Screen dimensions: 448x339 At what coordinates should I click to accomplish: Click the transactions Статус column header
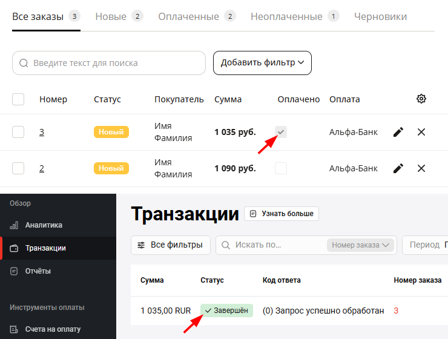coord(212,280)
